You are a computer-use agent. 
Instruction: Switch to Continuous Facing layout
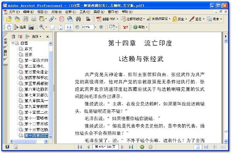(215, 147)
